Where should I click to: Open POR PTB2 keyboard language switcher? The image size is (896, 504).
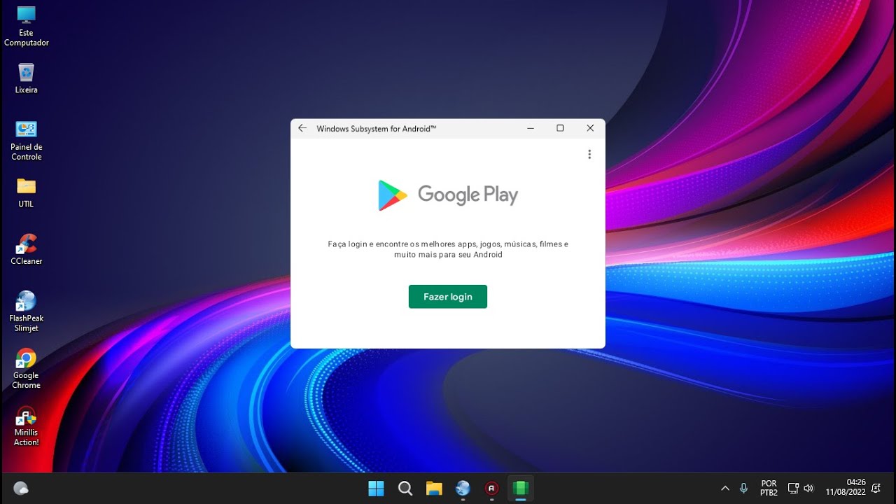pyautogui.click(x=769, y=489)
